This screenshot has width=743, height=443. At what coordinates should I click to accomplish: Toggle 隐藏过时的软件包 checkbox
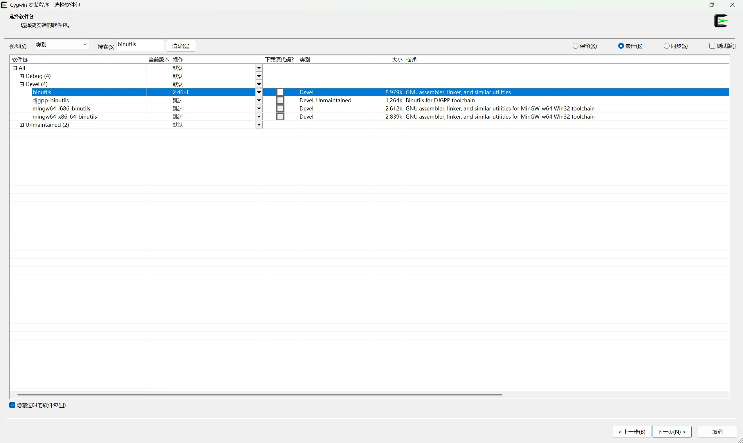pyautogui.click(x=12, y=405)
